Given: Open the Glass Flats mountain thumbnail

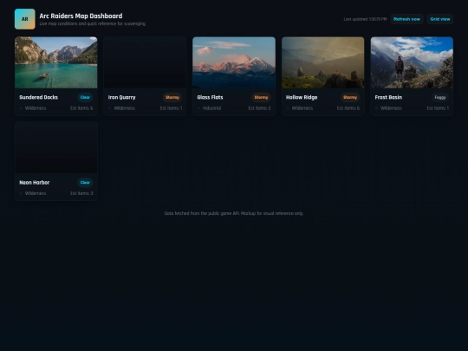Looking at the screenshot, I should [x=234, y=62].
